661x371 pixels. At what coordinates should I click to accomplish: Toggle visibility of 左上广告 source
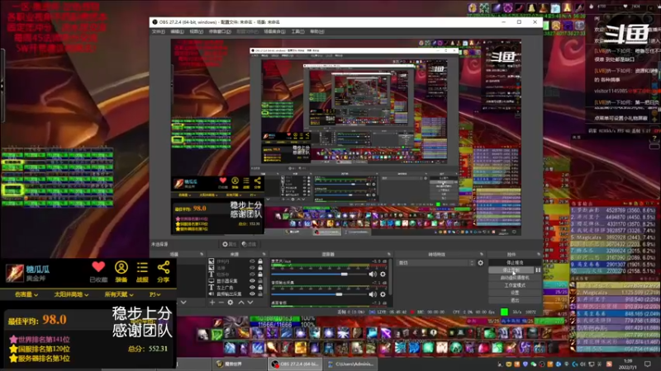click(252, 287)
